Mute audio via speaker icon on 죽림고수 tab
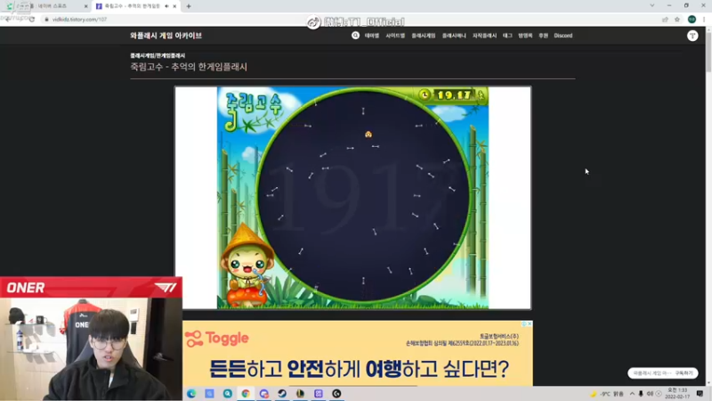712x401 pixels. pos(166,6)
